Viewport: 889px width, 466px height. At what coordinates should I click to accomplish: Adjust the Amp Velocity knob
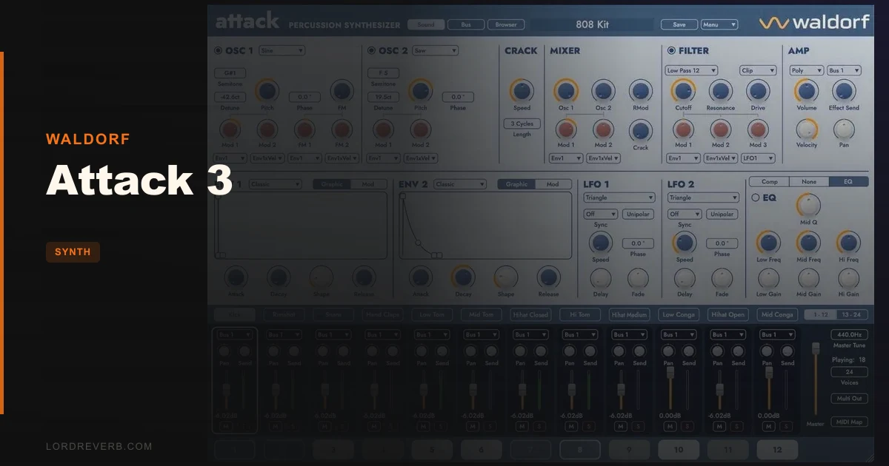pos(806,129)
